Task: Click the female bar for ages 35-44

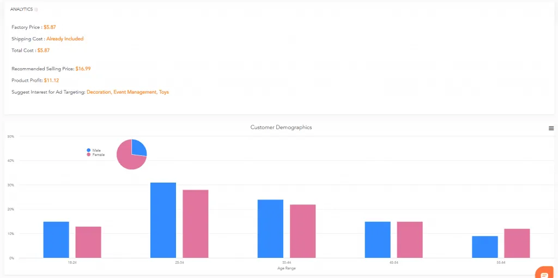Action: click(x=302, y=231)
